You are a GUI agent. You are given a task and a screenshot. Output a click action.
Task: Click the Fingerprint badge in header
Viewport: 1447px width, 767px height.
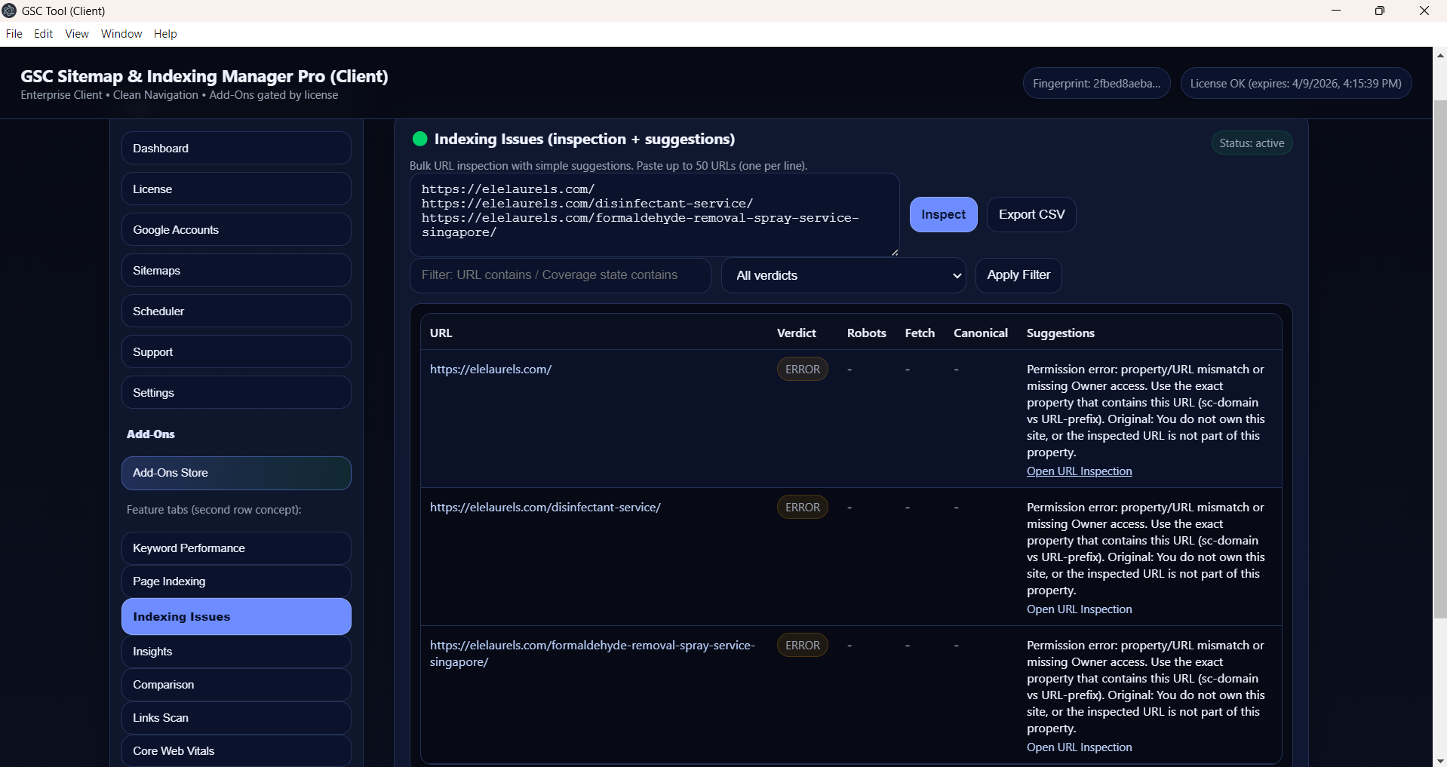tap(1096, 84)
